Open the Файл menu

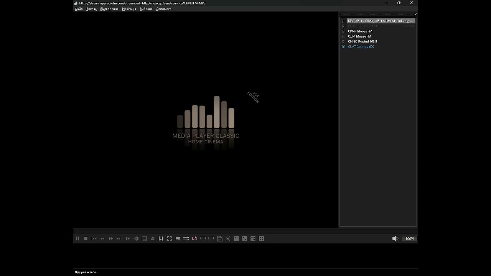(79, 9)
